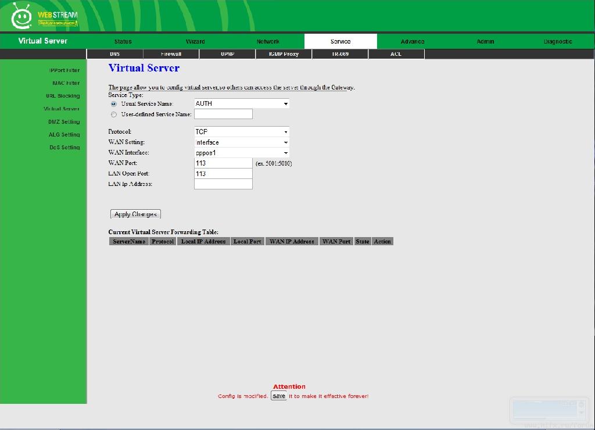Open the Network tab
Screen dimensions: 595x430
point(268,42)
